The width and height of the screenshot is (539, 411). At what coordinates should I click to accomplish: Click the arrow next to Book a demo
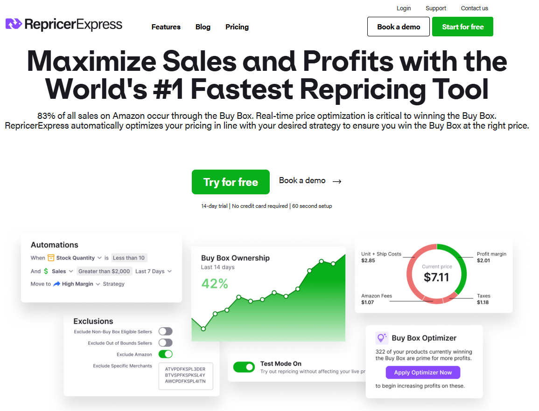click(337, 181)
